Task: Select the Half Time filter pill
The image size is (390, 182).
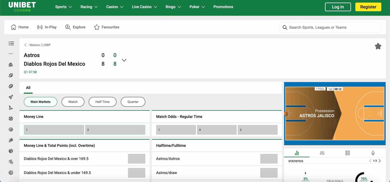Action: pyautogui.click(x=103, y=102)
